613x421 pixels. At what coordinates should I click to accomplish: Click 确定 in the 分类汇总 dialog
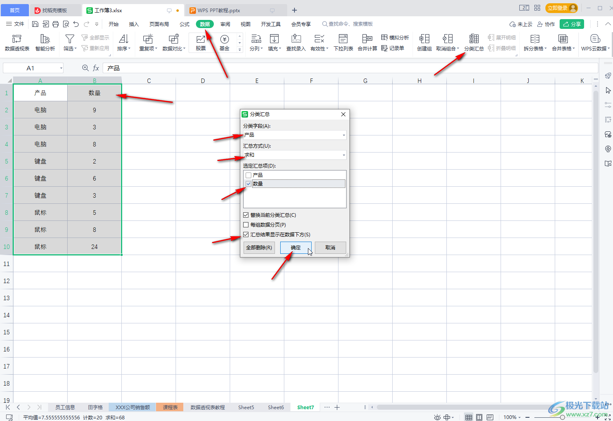tap(296, 247)
